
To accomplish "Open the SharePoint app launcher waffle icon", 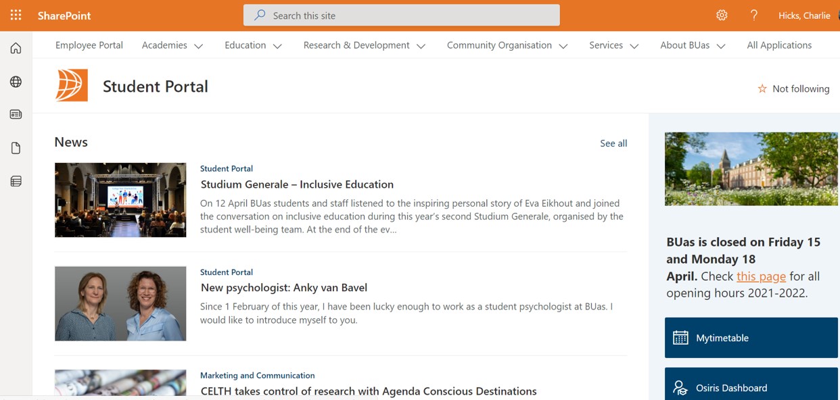I will 15,15.
